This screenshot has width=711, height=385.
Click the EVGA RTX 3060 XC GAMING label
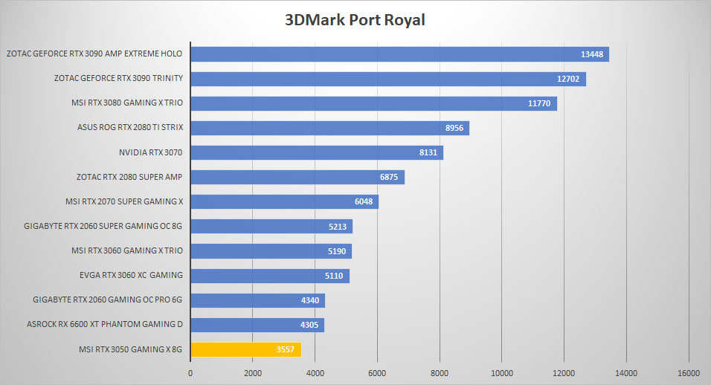coord(131,275)
